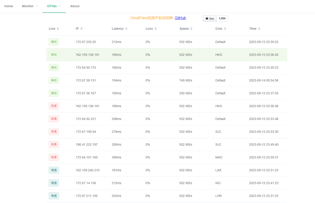Click the IP column sort arrows
The height and width of the screenshot is (203, 315).
pos(81,29)
